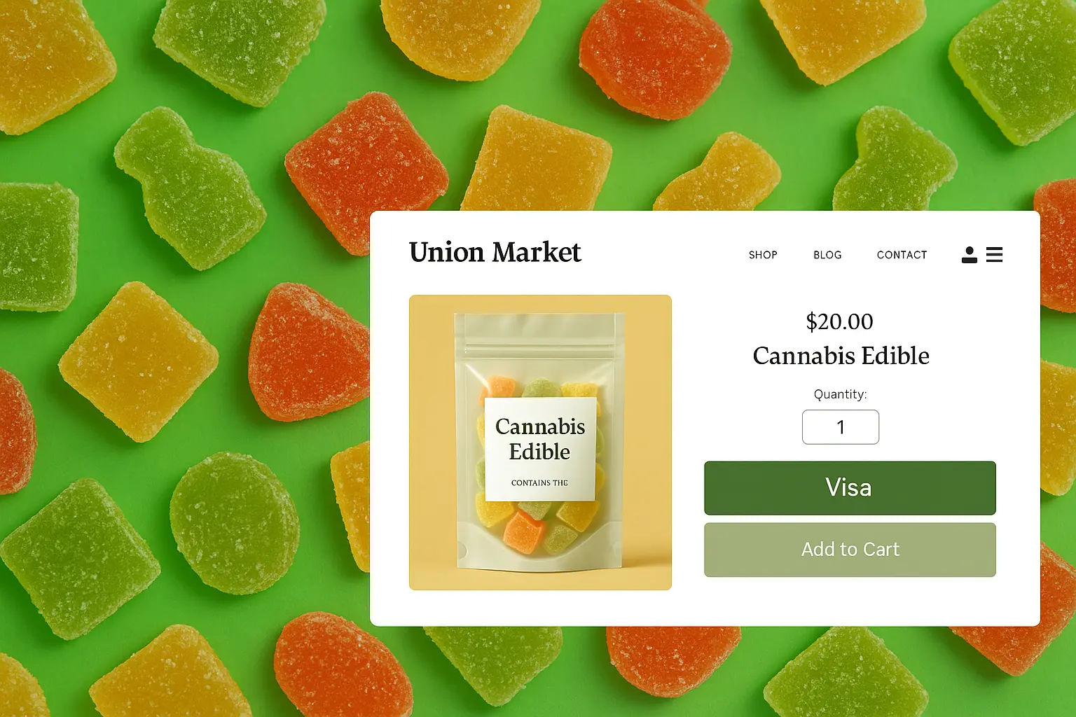
Task: Click the Add to Cart button
Action: [x=850, y=550]
